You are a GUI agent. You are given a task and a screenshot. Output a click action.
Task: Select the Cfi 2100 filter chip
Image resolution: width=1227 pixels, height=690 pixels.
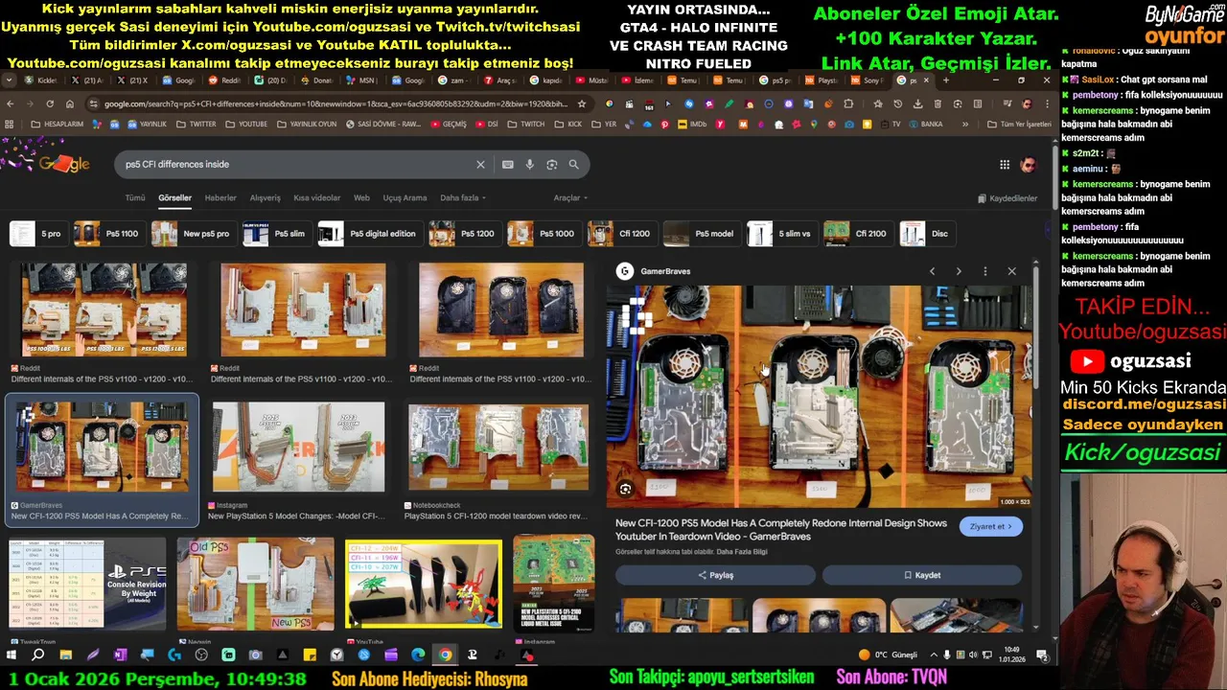858,234
